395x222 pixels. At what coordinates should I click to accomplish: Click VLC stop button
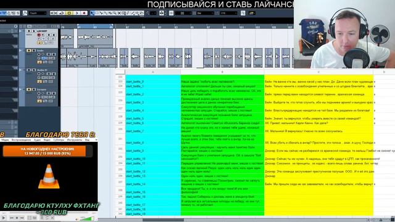coord(17,218)
